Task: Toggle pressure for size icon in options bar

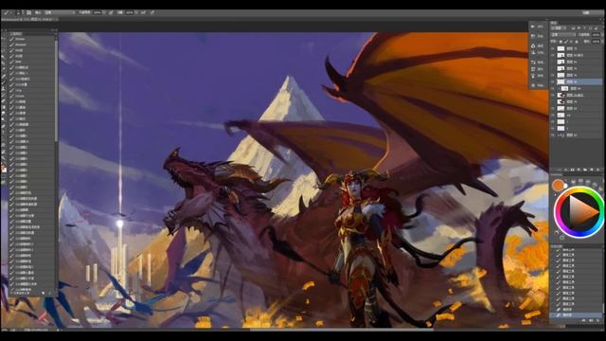Action: (x=152, y=12)
